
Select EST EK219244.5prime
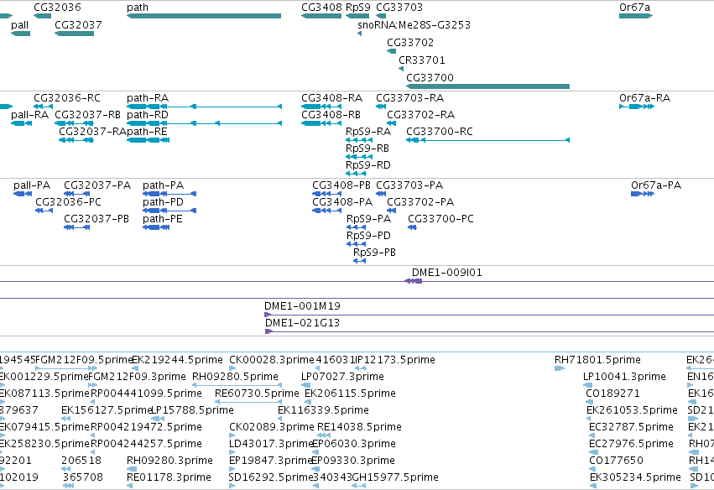point(177,360)
